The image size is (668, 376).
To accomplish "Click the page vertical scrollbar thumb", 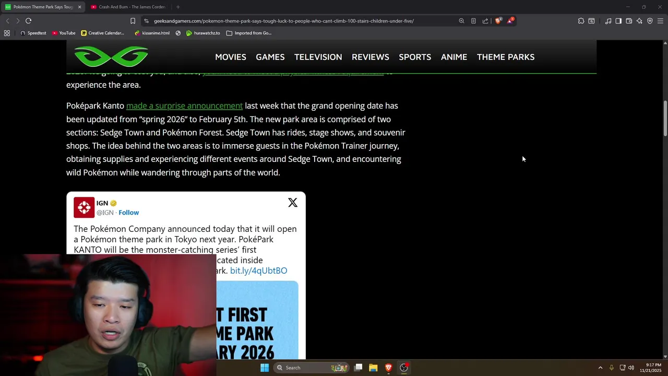I will click(665, 119).
